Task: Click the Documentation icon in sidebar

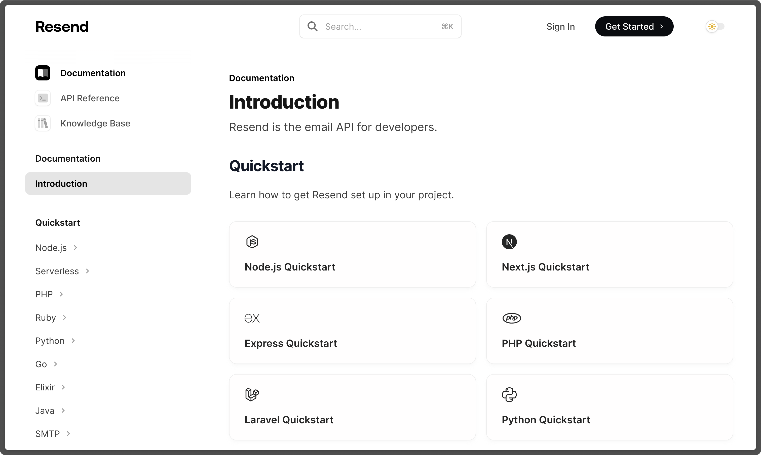Action: pyautogui.click(x=42, y=72)
